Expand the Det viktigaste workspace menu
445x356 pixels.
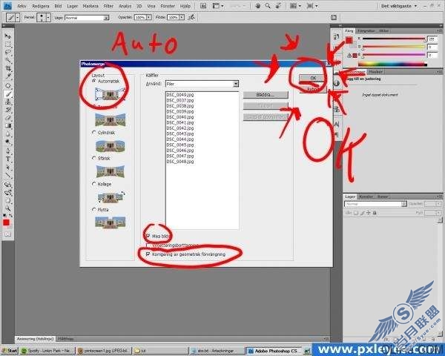[399, 6]
